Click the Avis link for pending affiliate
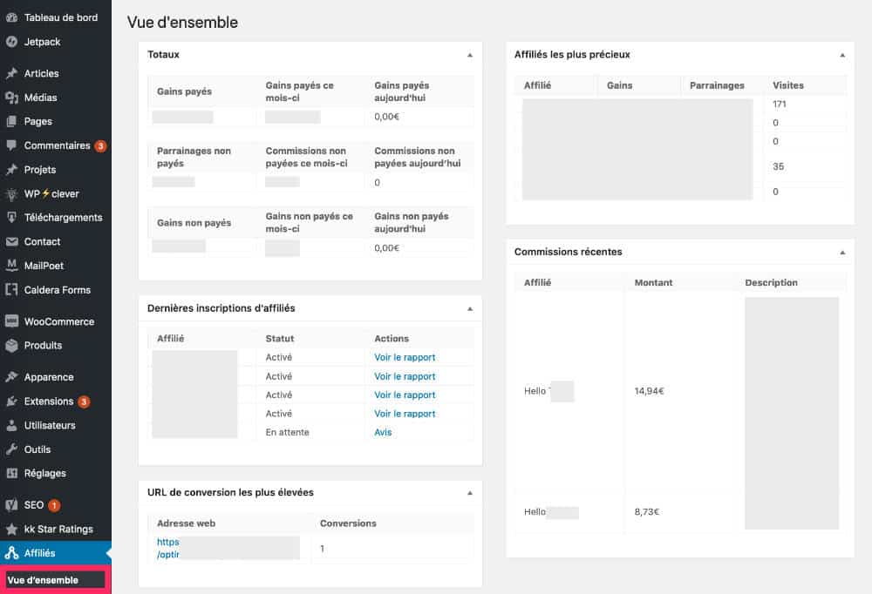 coord(383,432)
